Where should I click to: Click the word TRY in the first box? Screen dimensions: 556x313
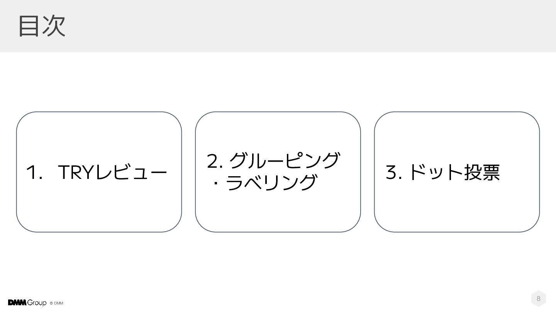pos(76,172)
